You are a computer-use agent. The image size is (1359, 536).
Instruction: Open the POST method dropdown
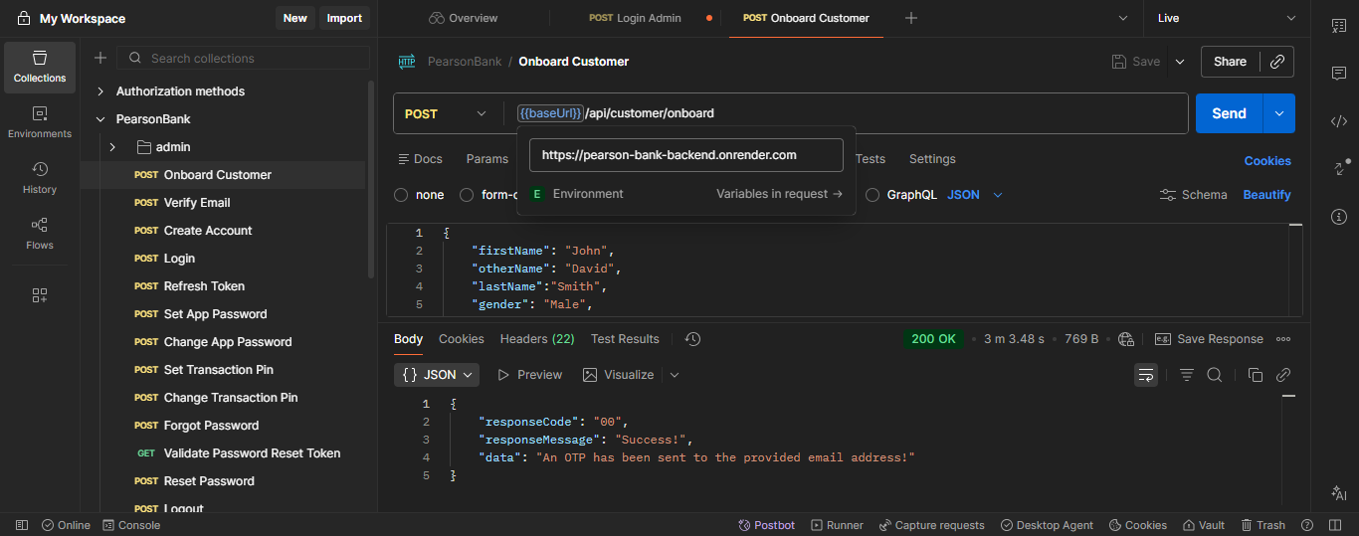click(447, 113)
